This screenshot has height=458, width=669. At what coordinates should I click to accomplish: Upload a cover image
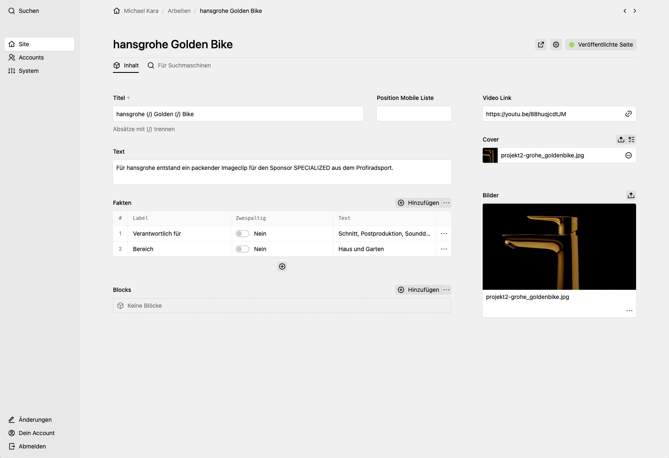[x=621, y=139]
